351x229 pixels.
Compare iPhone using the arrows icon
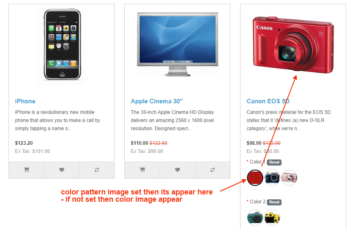[97, 170]
